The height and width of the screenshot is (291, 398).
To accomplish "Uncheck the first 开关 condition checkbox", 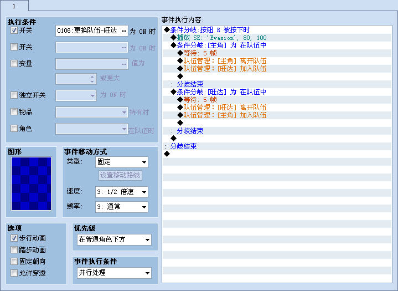I will coord(14,30).
